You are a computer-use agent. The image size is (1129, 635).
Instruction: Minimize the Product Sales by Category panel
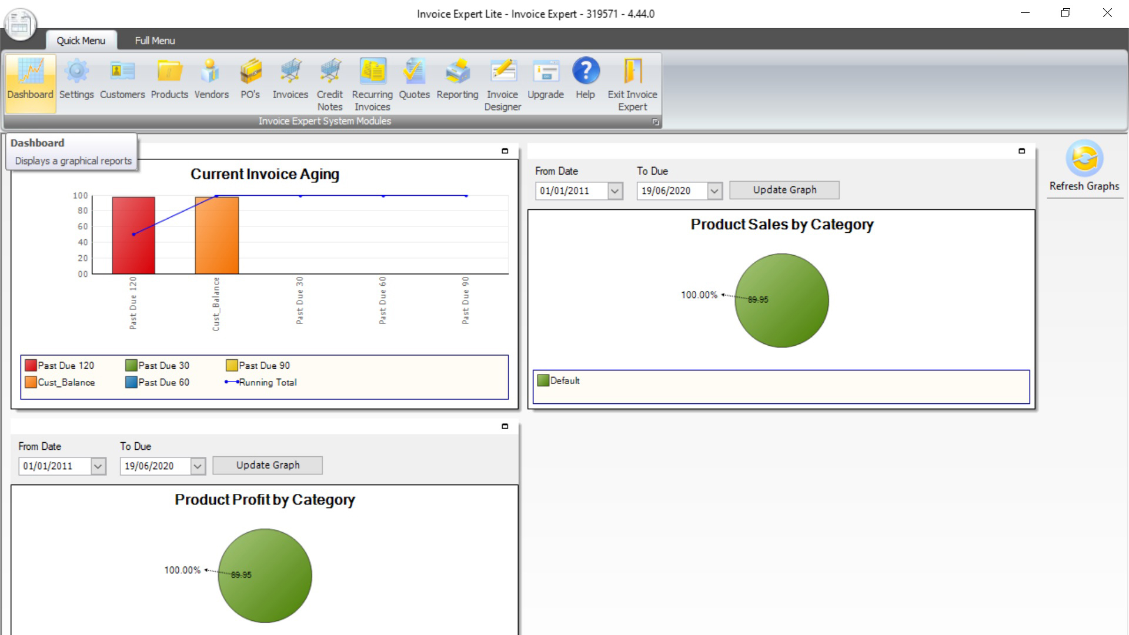pyautogui.click(x=1021, y=151)
